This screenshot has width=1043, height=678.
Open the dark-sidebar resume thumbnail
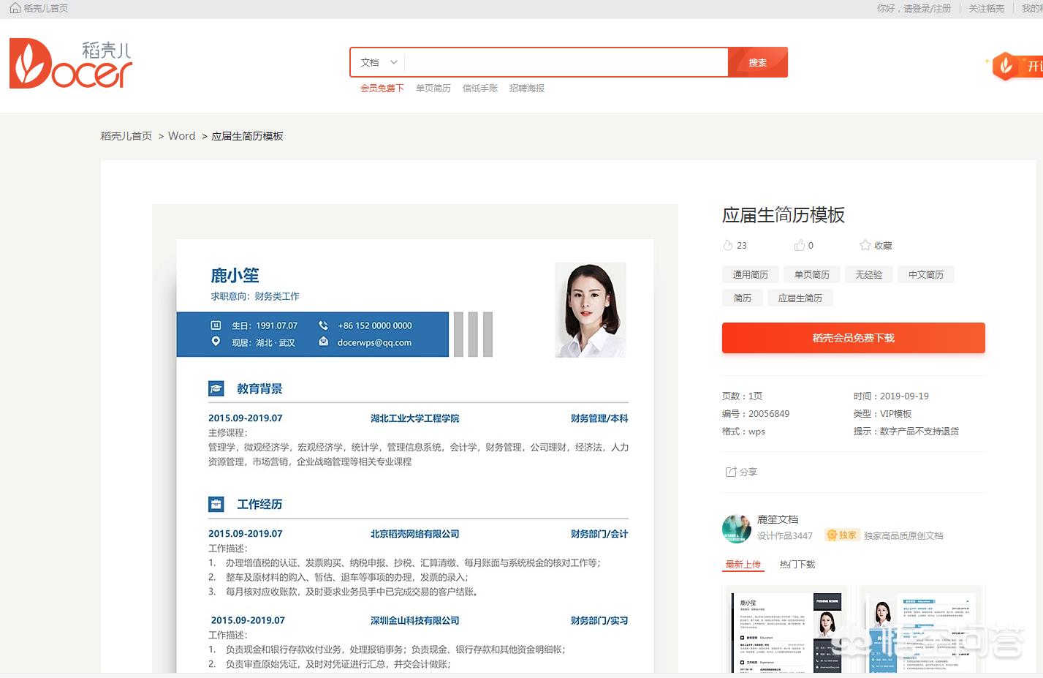[x=786, y=630]
